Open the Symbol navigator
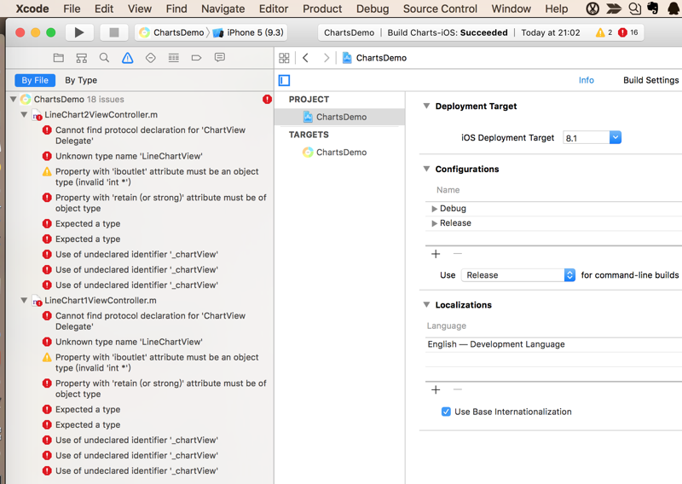This screenshot has height=484, width=682. (x=82, y=58)
